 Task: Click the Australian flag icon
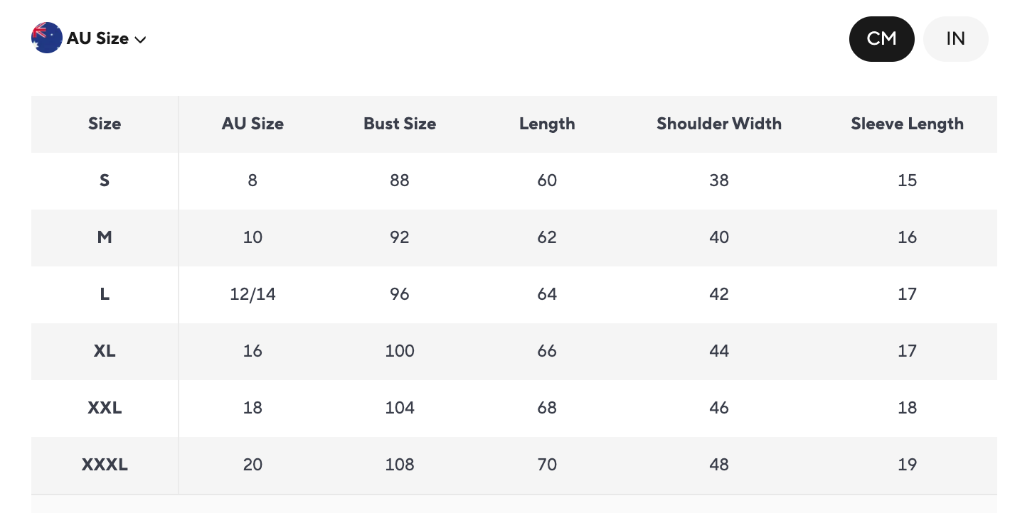click(x=46, y=38)
